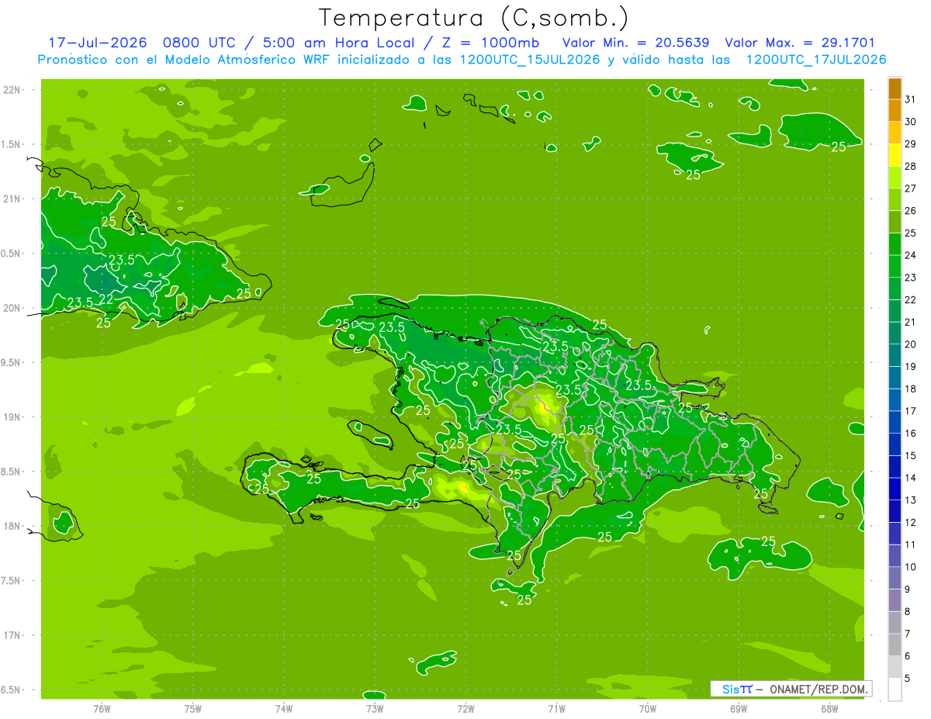The width and height of the screenshot is (931, 719).
Task: Click the '17N' latitude axis label
Action: (13, 635)
